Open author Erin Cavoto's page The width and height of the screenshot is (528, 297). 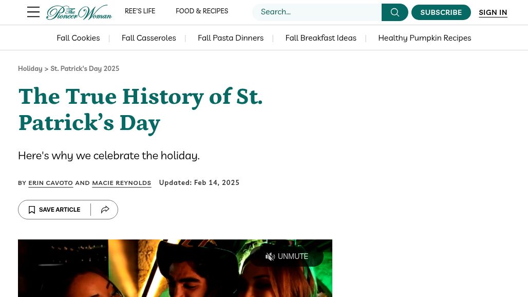pyautogui.click(x=50, y=183)
